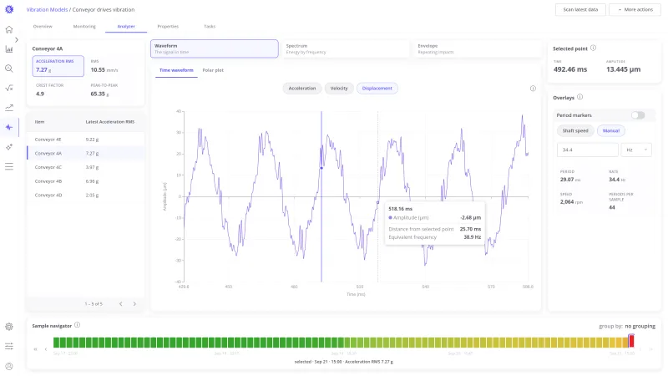Switch signal to Velocity
Image resolution: width=668 pixels, height=376 pixels.
(339, 89)
